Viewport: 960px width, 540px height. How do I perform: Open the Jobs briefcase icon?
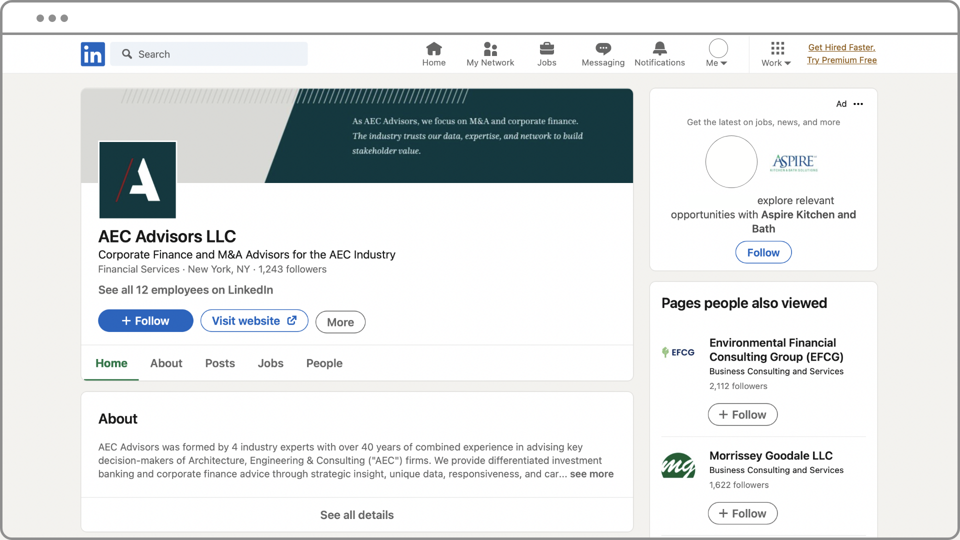[x=546, y=48]
